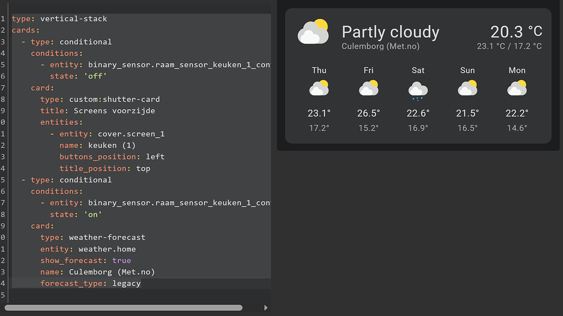Click Friday's high temperature 26.5°
Viewport: 563px width, 316px height.
pyautogui.click(x=369, y=113)
